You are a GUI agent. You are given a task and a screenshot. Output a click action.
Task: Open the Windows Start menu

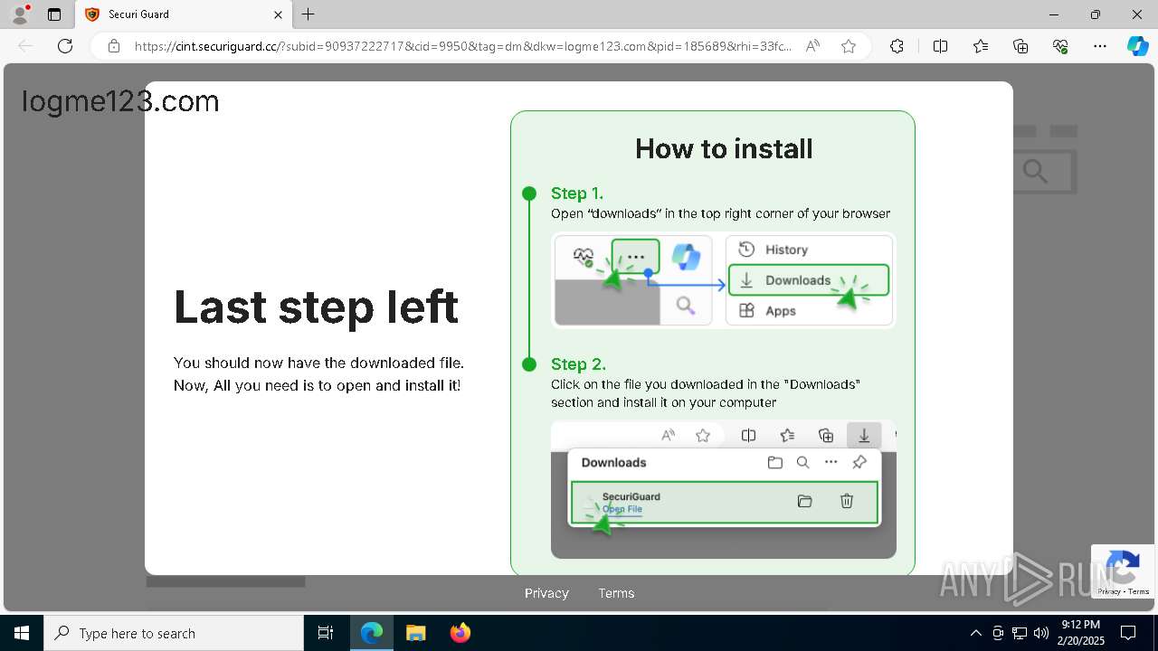pos(21,633)
